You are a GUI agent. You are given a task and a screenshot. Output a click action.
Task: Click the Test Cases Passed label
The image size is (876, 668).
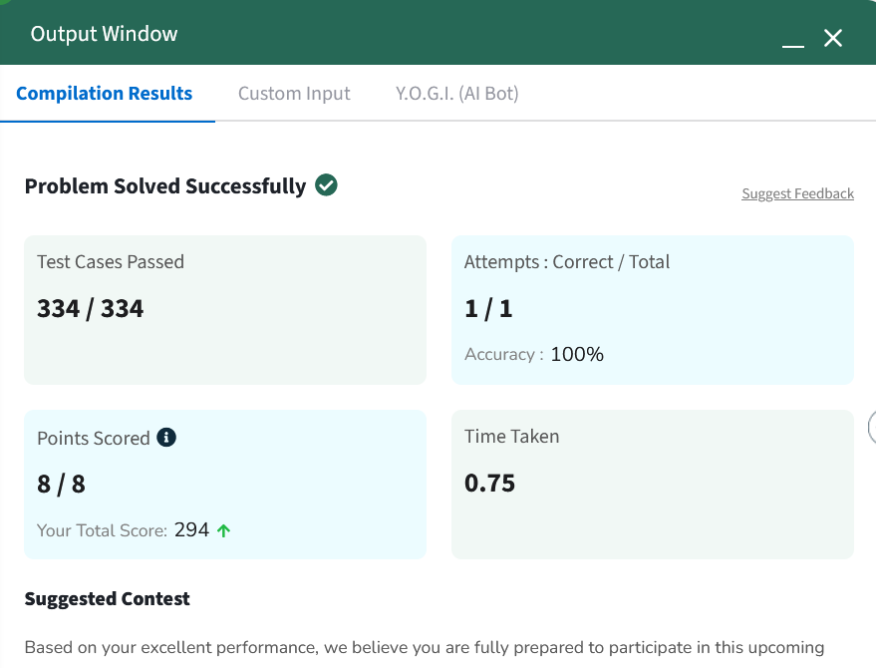[x=111, y=261]
